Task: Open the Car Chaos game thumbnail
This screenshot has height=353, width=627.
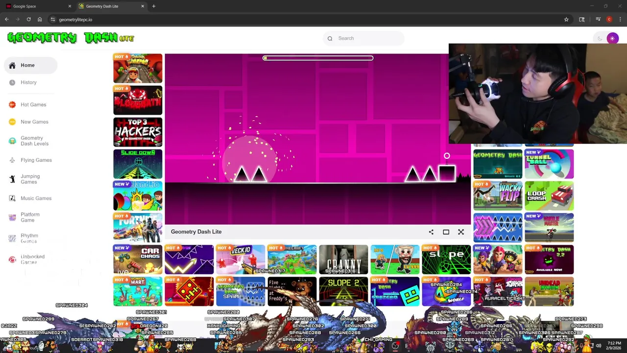Action: [x=138, y=259]
